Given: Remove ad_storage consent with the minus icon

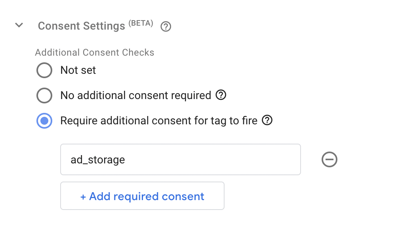Looking at the screenshot, I should click(330, 159).
